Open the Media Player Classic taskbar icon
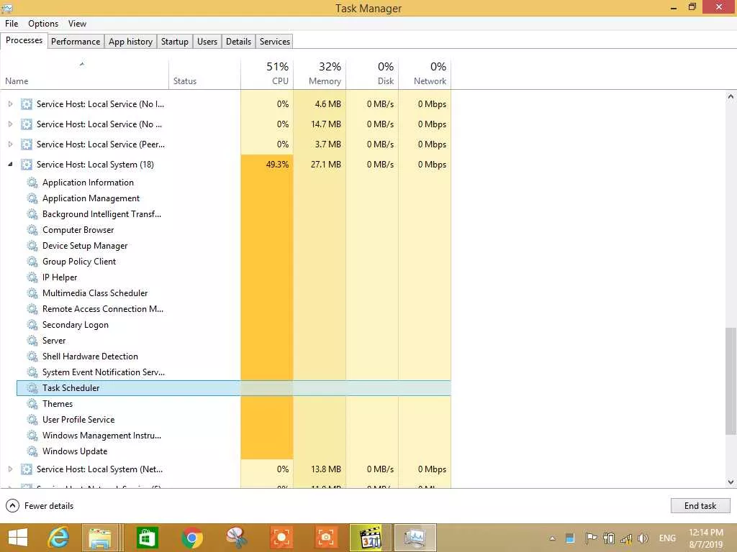Viewport: 737px width, 552px height. (371, 538)
